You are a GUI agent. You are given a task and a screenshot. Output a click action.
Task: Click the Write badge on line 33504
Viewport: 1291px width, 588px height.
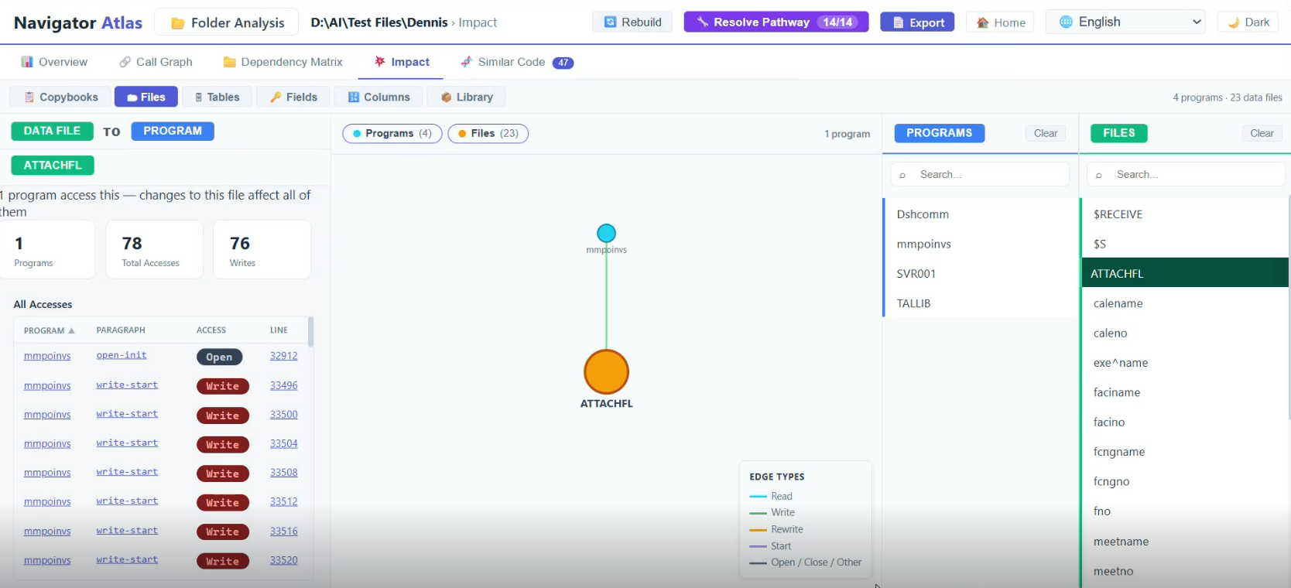click(x=223, y=445)
